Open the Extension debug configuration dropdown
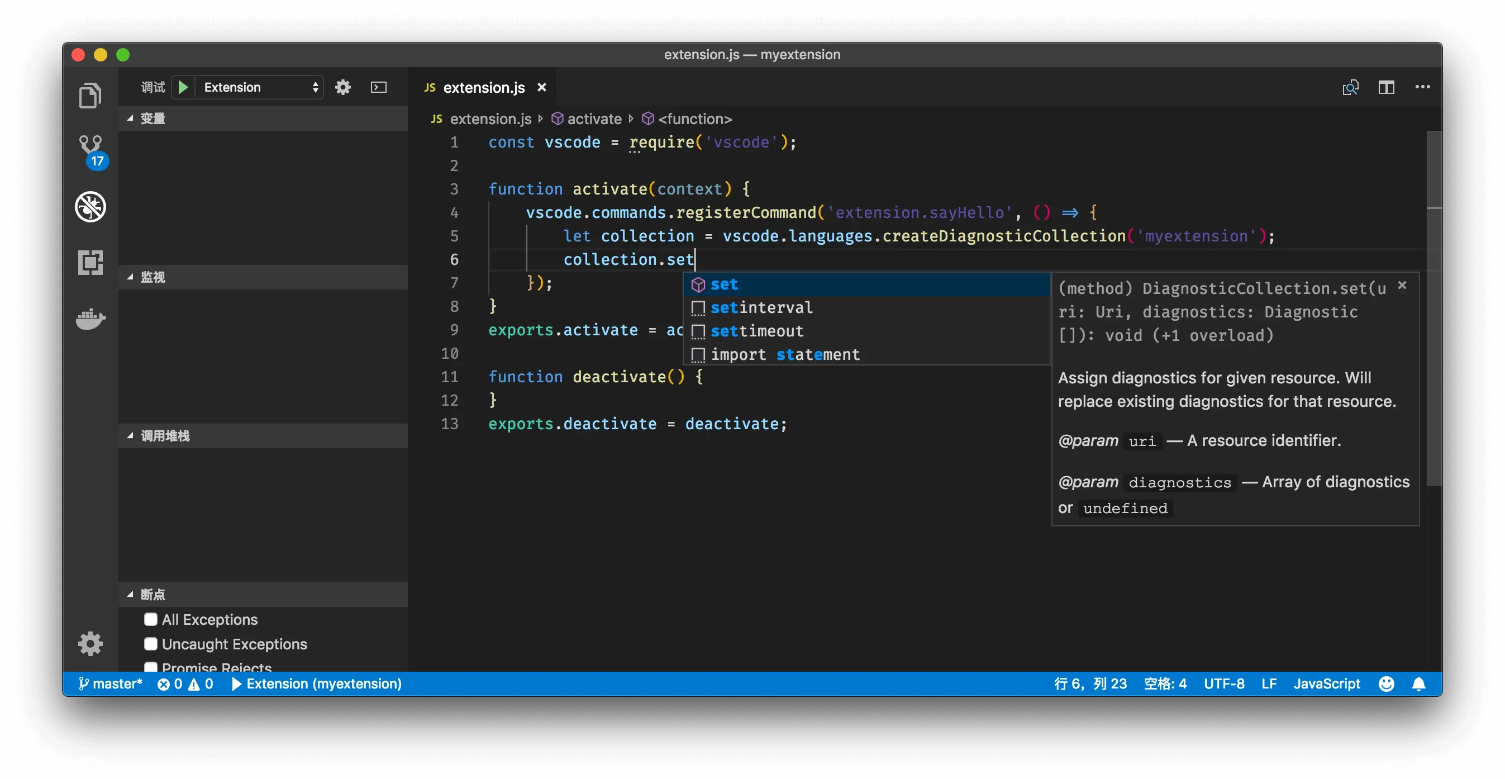The width and height of the screenshot is (1505, 779). (x=259, y=87)
